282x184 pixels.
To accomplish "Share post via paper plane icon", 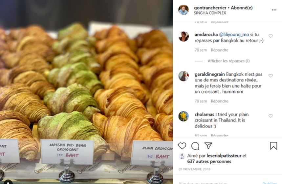I will 208,146.
